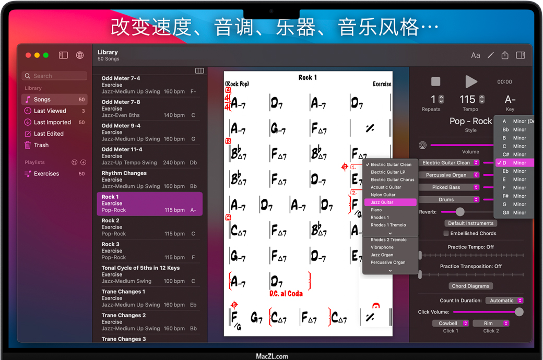Click the Aa font settings icon
Viewport: 543px width, 360px height.
pos(475,55)
